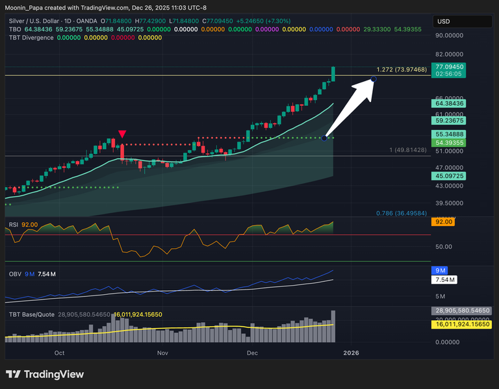Image resolution: width=499 pixels, height=389 pixels.
Task: Click the blue dot at the arrow's tail
Action: (x=324, y=138)
